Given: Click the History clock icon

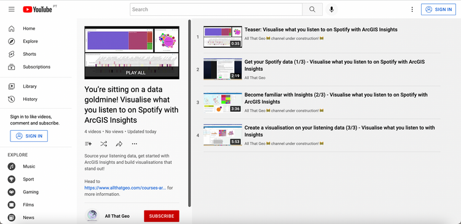Looking at the screenshot, I should click(x=12, y=99).
